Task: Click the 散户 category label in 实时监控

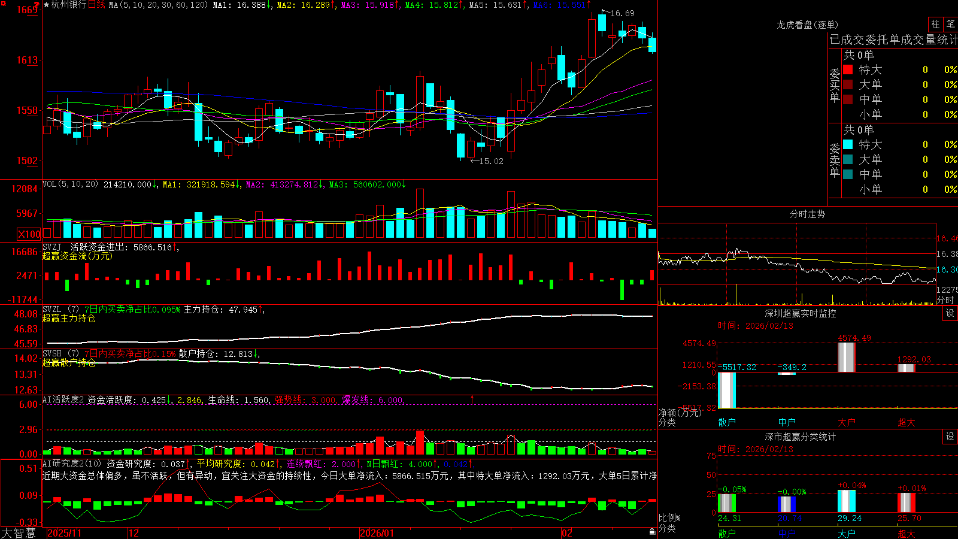Action: point(727,422)
